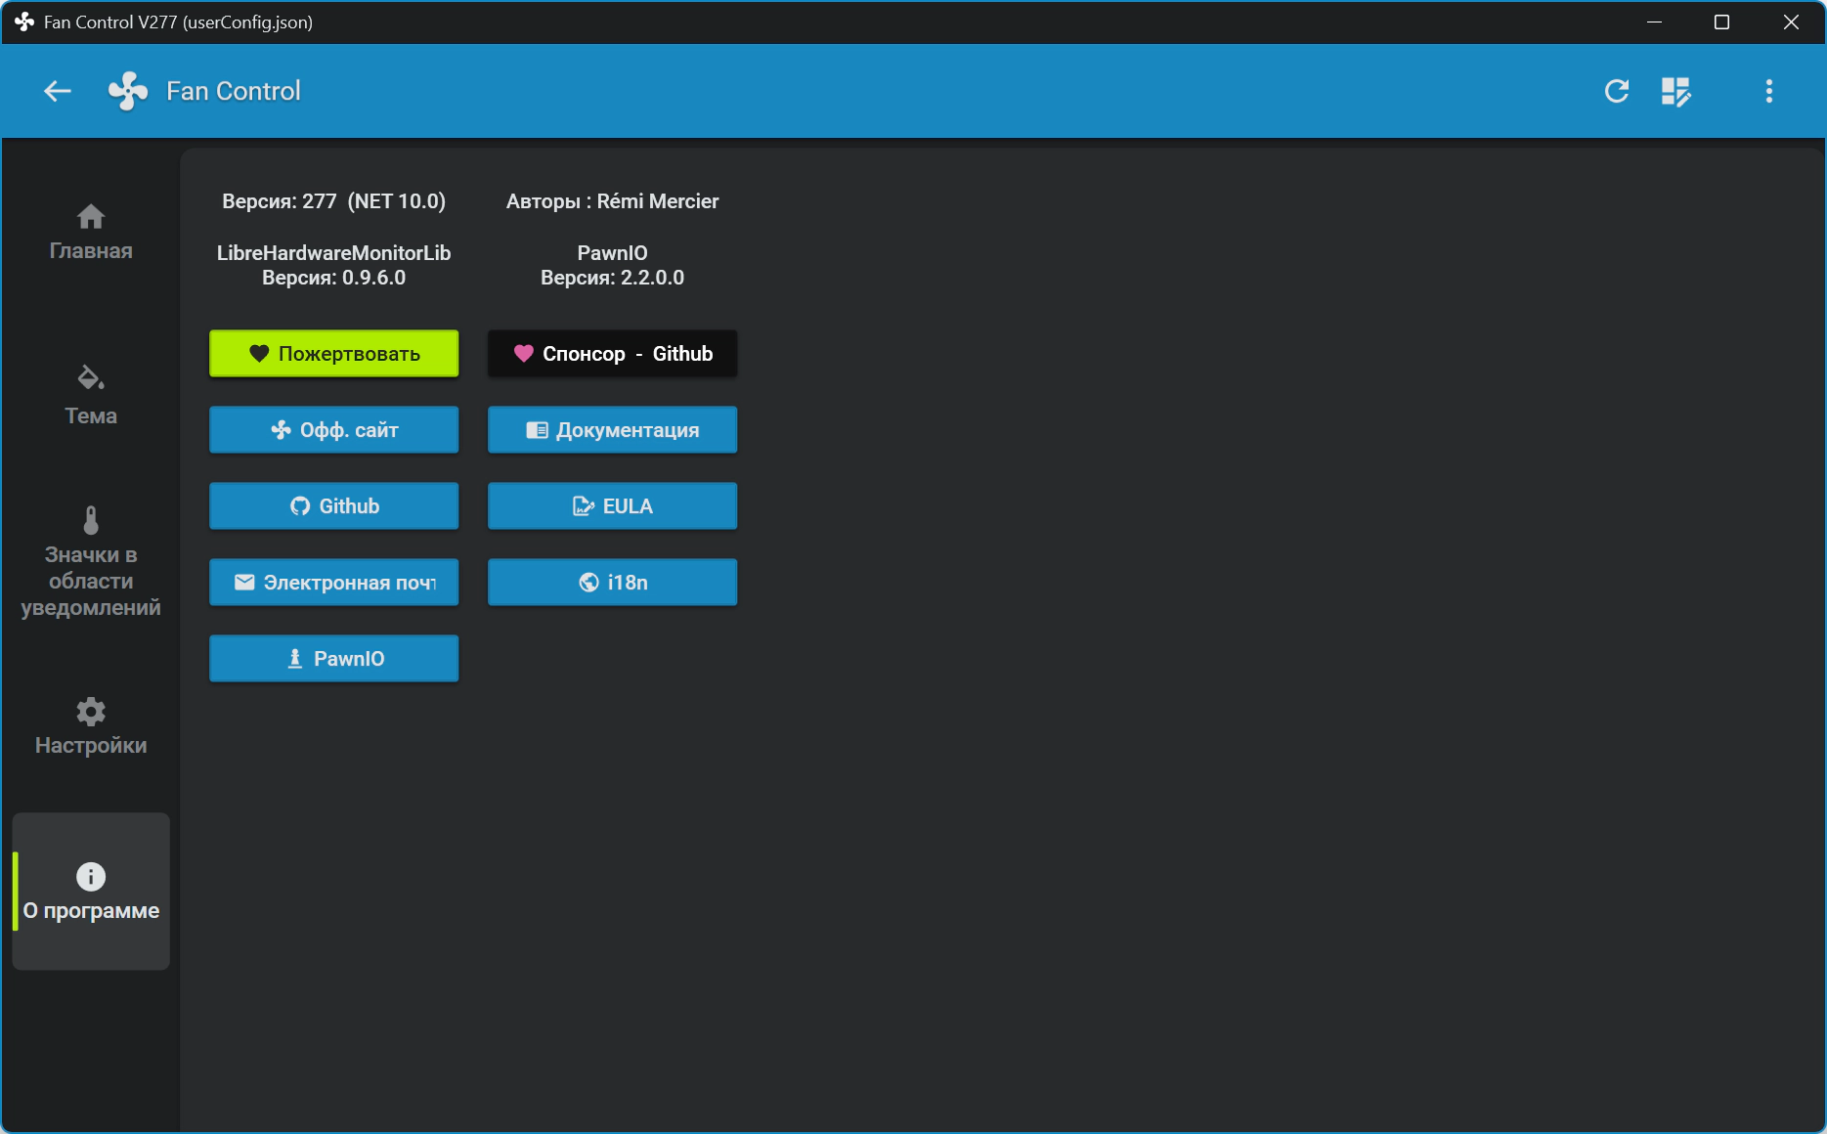
Task: Click Спонсор - Github button
Action: click(612, 353)
